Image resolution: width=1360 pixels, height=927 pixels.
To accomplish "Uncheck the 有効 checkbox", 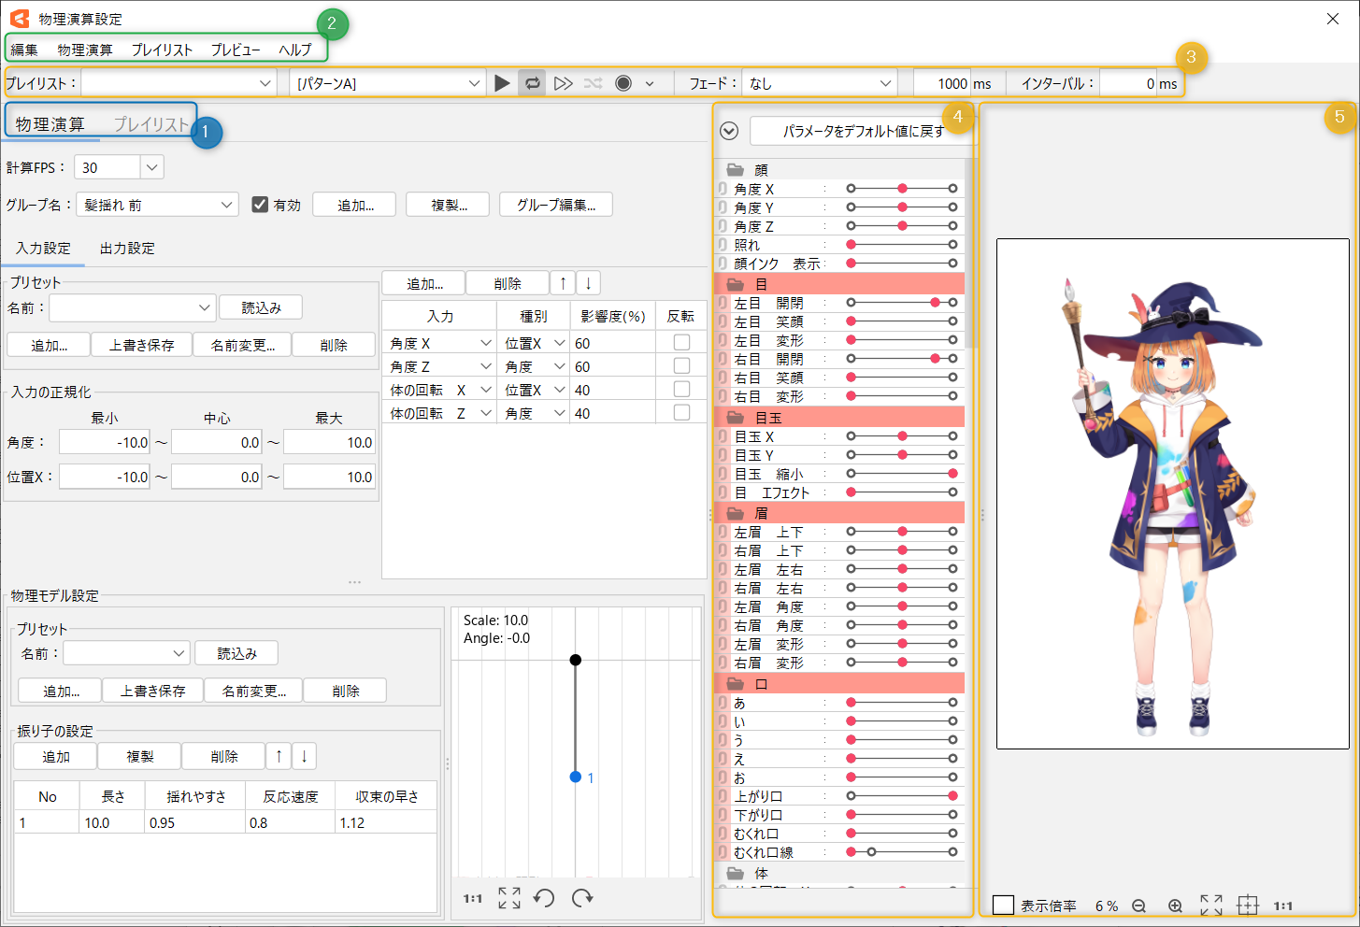I will point(260,205).
